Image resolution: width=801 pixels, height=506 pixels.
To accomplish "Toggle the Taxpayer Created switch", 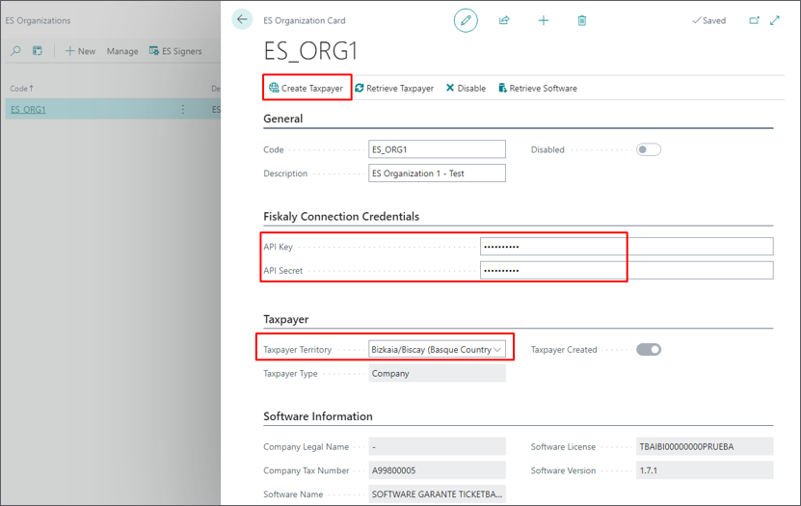I will [x=649, y=350].
